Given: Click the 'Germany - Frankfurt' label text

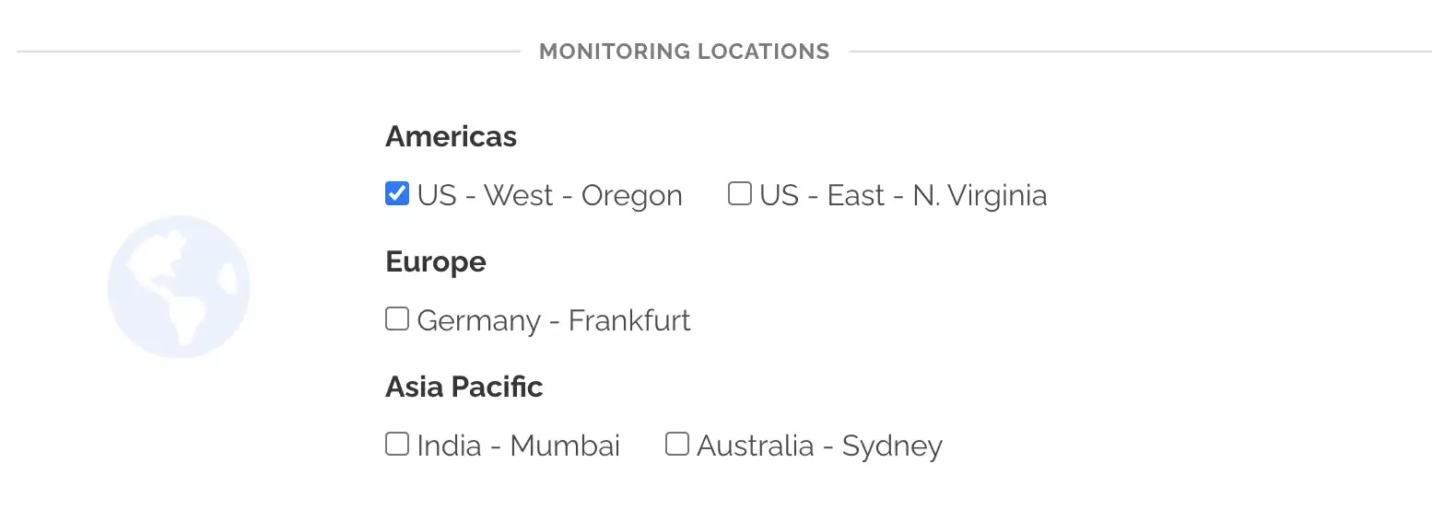Looking at the screenshot, I should pyautogui.click(x=553, y=321).
